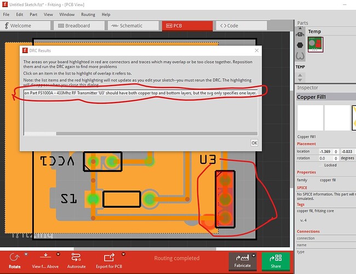Image resolution: width=356 pixels, height=274 pixels.
Task: Click parts bin scroll down arrow
Action: 300,80
